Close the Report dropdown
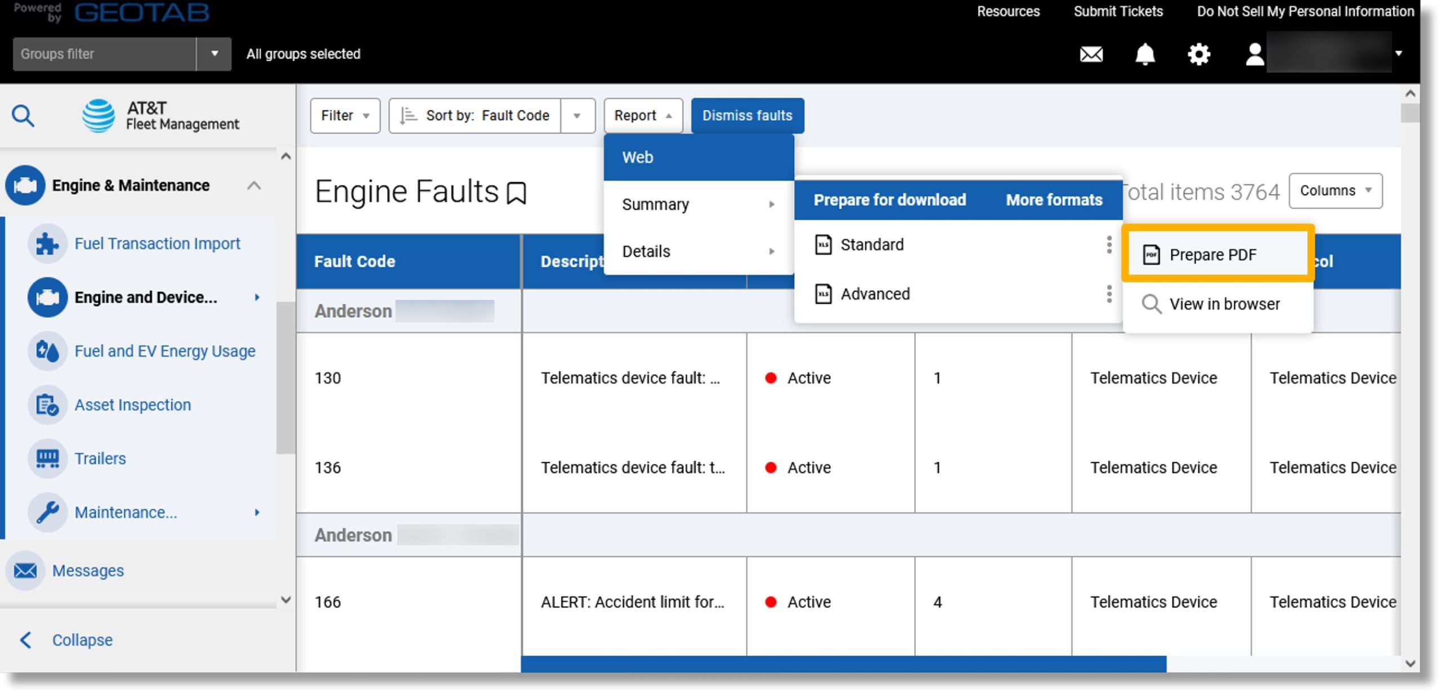Viewport: 1441px width, 693px height. tap(643, 115)
